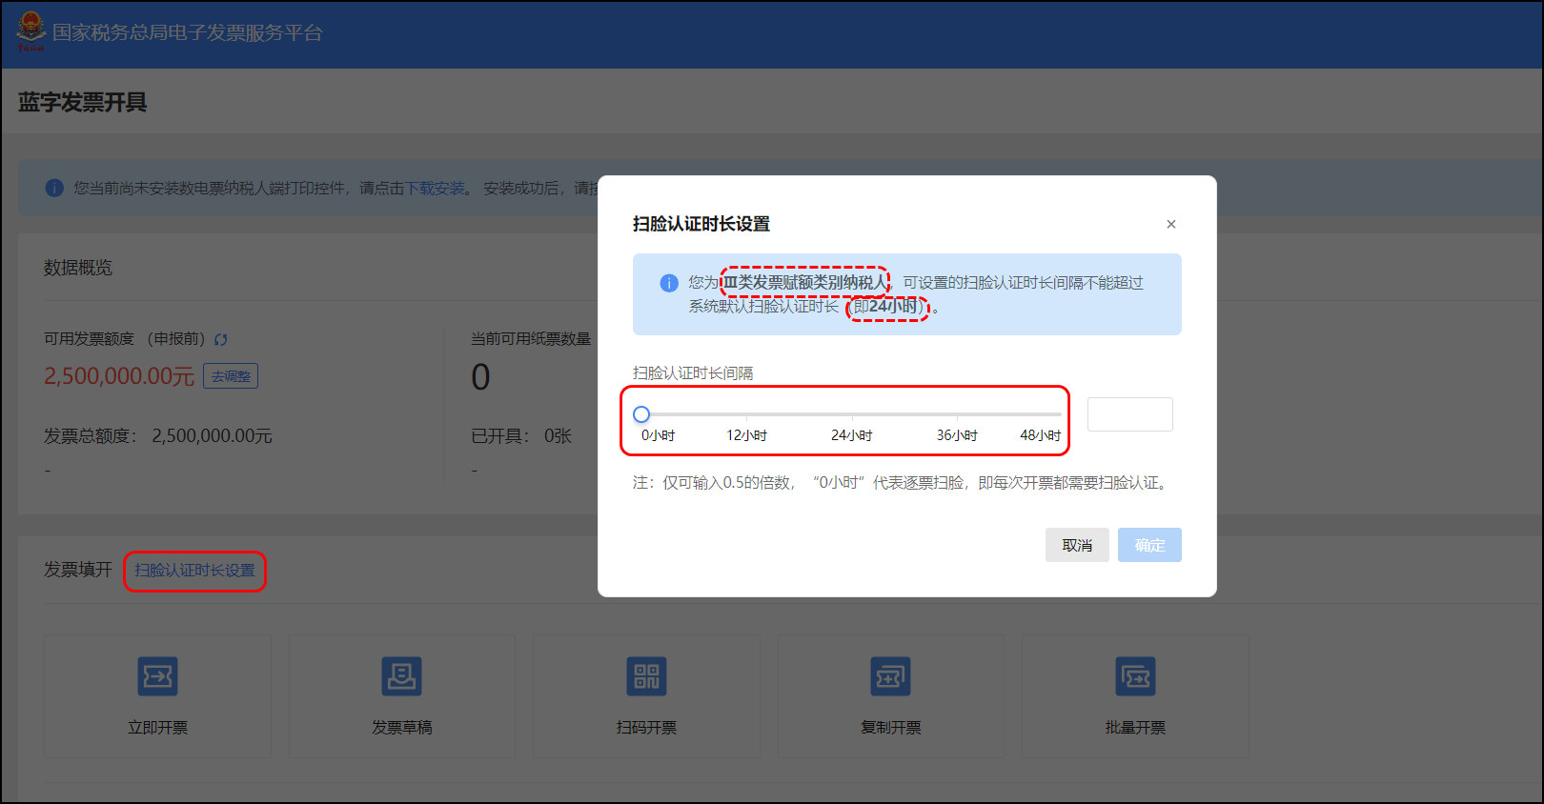This screenshot has width=1544, height=804.
Task: Open the 扫脸认证时长设置 link
Action: (x=194, y=571)
